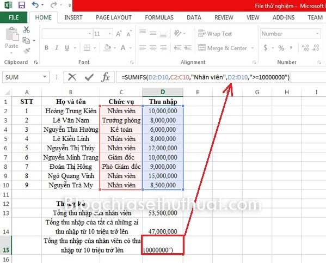Screen dimensions: 326x263
Task: Click Accounting Number Format dollar icon
Action: 265,48
